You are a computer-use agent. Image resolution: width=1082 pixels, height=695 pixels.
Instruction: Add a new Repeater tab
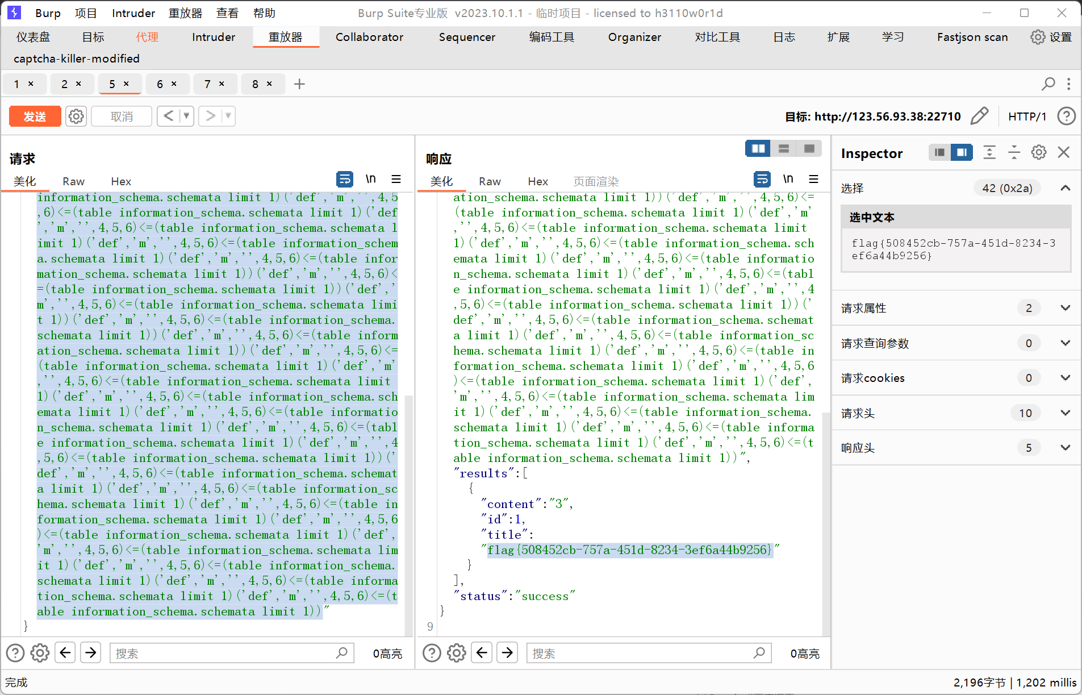(299, 84)
